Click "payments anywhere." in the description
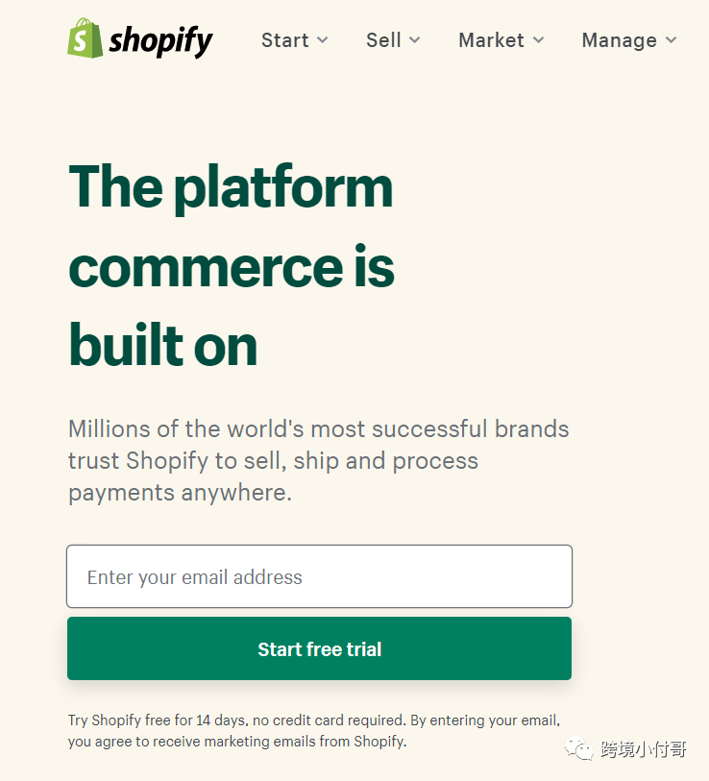This screenshot has width=709, height=781. click(x=180, y=493)
